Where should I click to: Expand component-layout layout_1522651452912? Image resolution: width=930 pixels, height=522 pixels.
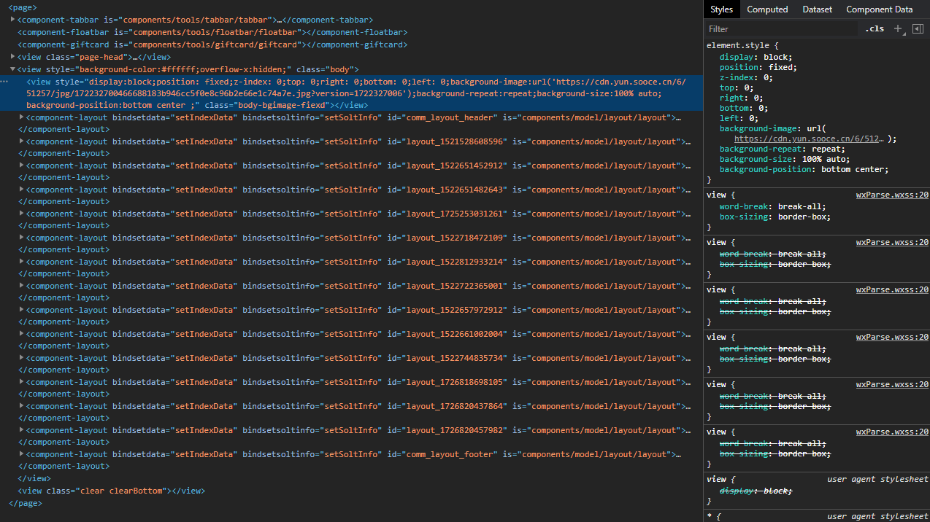pos(22,165)
